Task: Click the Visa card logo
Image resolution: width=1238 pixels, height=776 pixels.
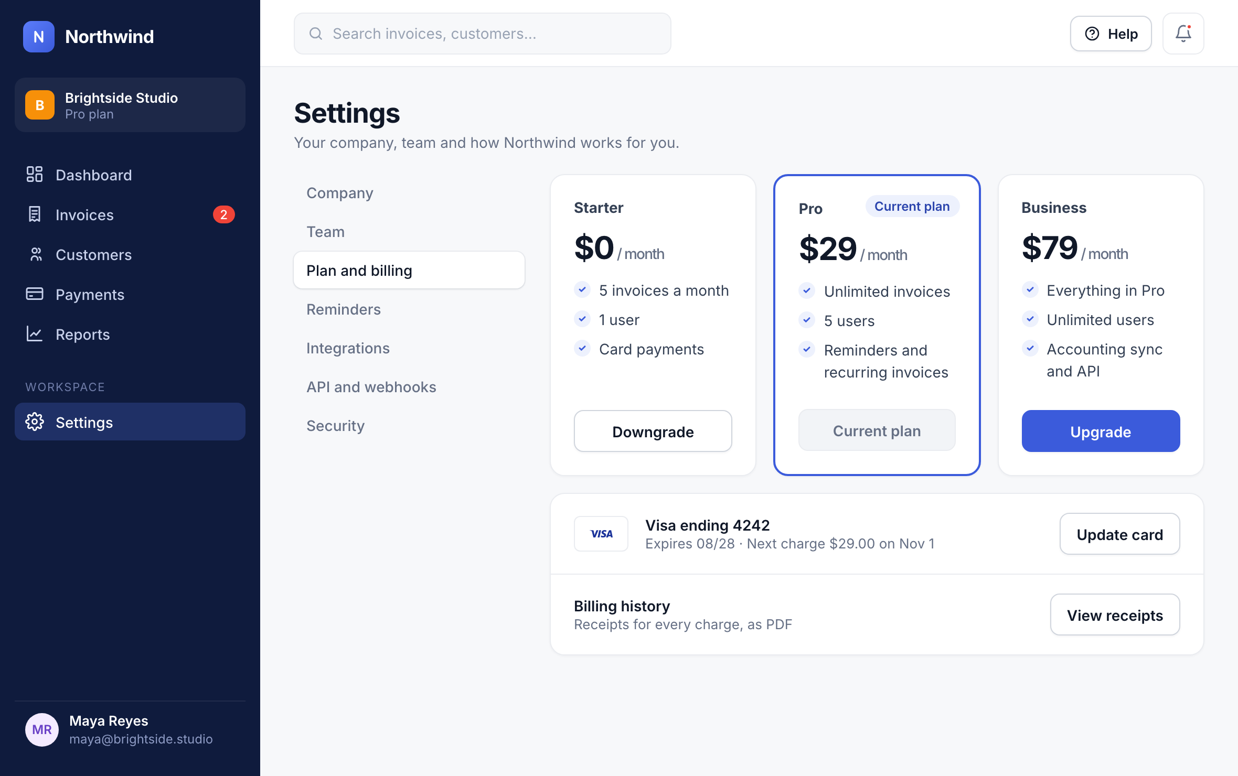Action: [x=601, y=534]
